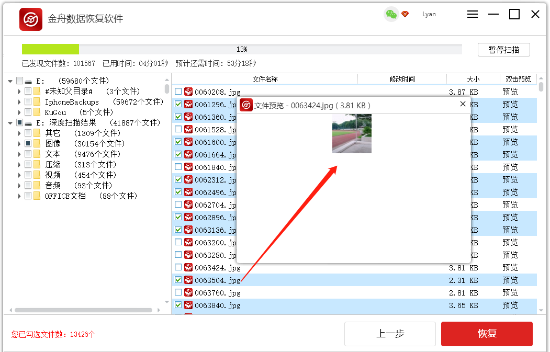The image size is (550, 352).
Task: Click the 暂停扫描 button
Action: (504, 50)
